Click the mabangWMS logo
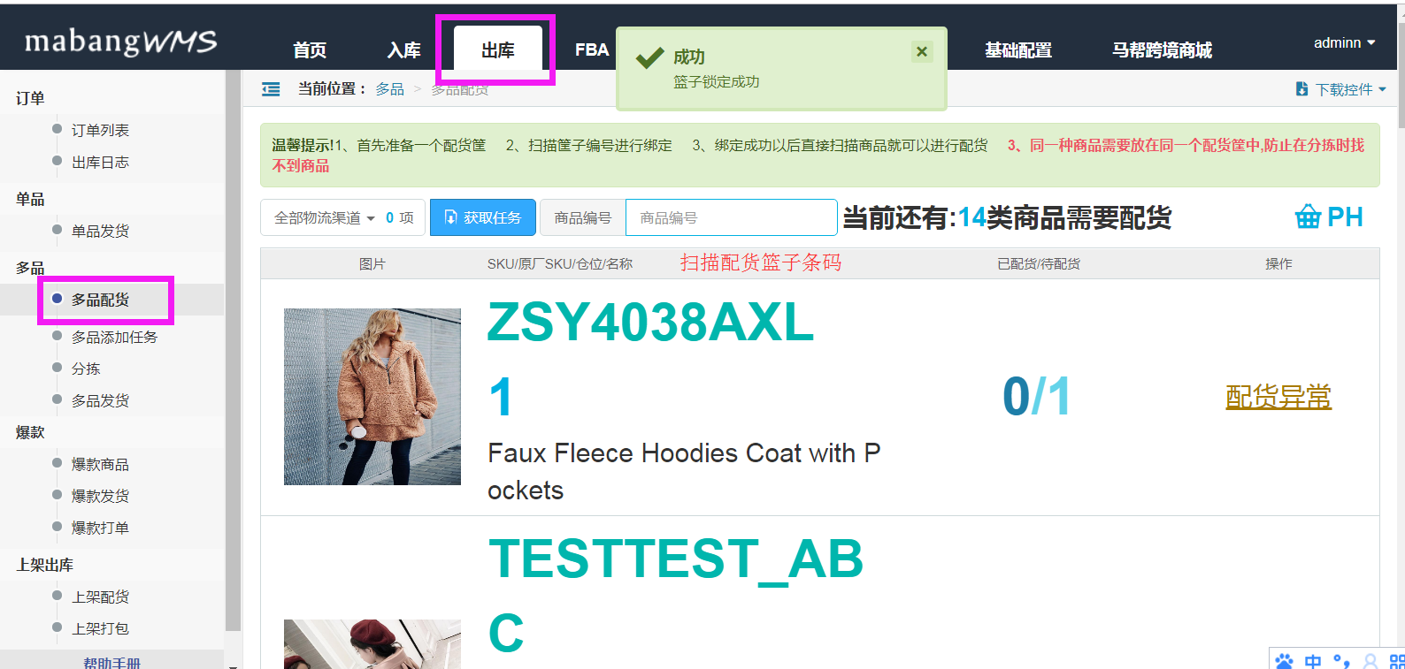 [x=121, y=42]
